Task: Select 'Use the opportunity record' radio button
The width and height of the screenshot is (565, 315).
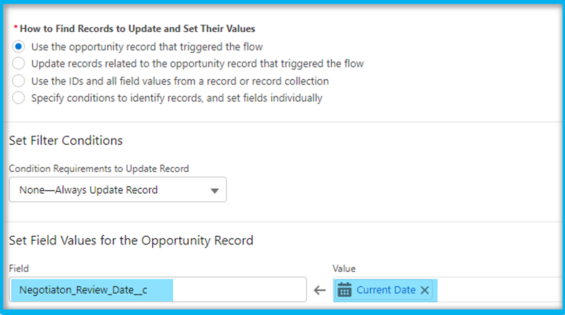Action: coord(18,47)
